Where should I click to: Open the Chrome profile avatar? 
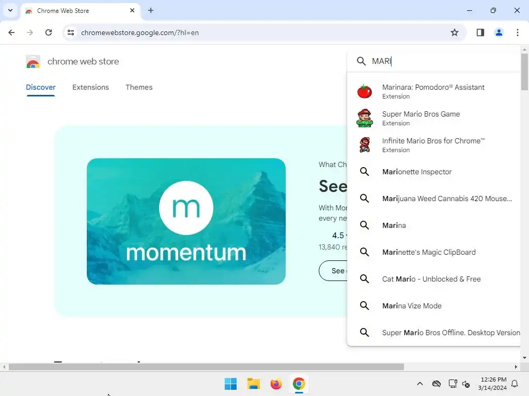(x=499, y=32)
